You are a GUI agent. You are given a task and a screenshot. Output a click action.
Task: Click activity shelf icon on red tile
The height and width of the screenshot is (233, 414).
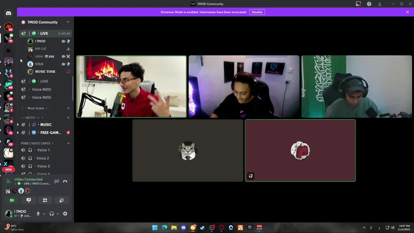point(251,176)
